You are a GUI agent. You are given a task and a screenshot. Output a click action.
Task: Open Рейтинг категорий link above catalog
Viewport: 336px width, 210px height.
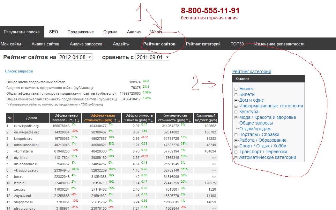pyautogui.click(x=252, y=72)
